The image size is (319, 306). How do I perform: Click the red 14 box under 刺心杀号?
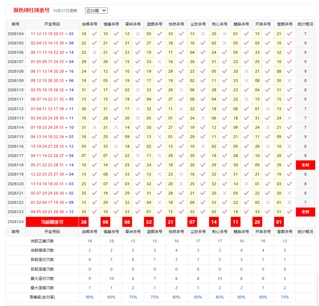[214, 222]
